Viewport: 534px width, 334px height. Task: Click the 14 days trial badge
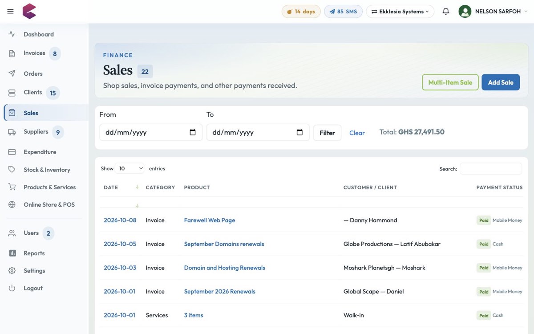coord(301,12)
